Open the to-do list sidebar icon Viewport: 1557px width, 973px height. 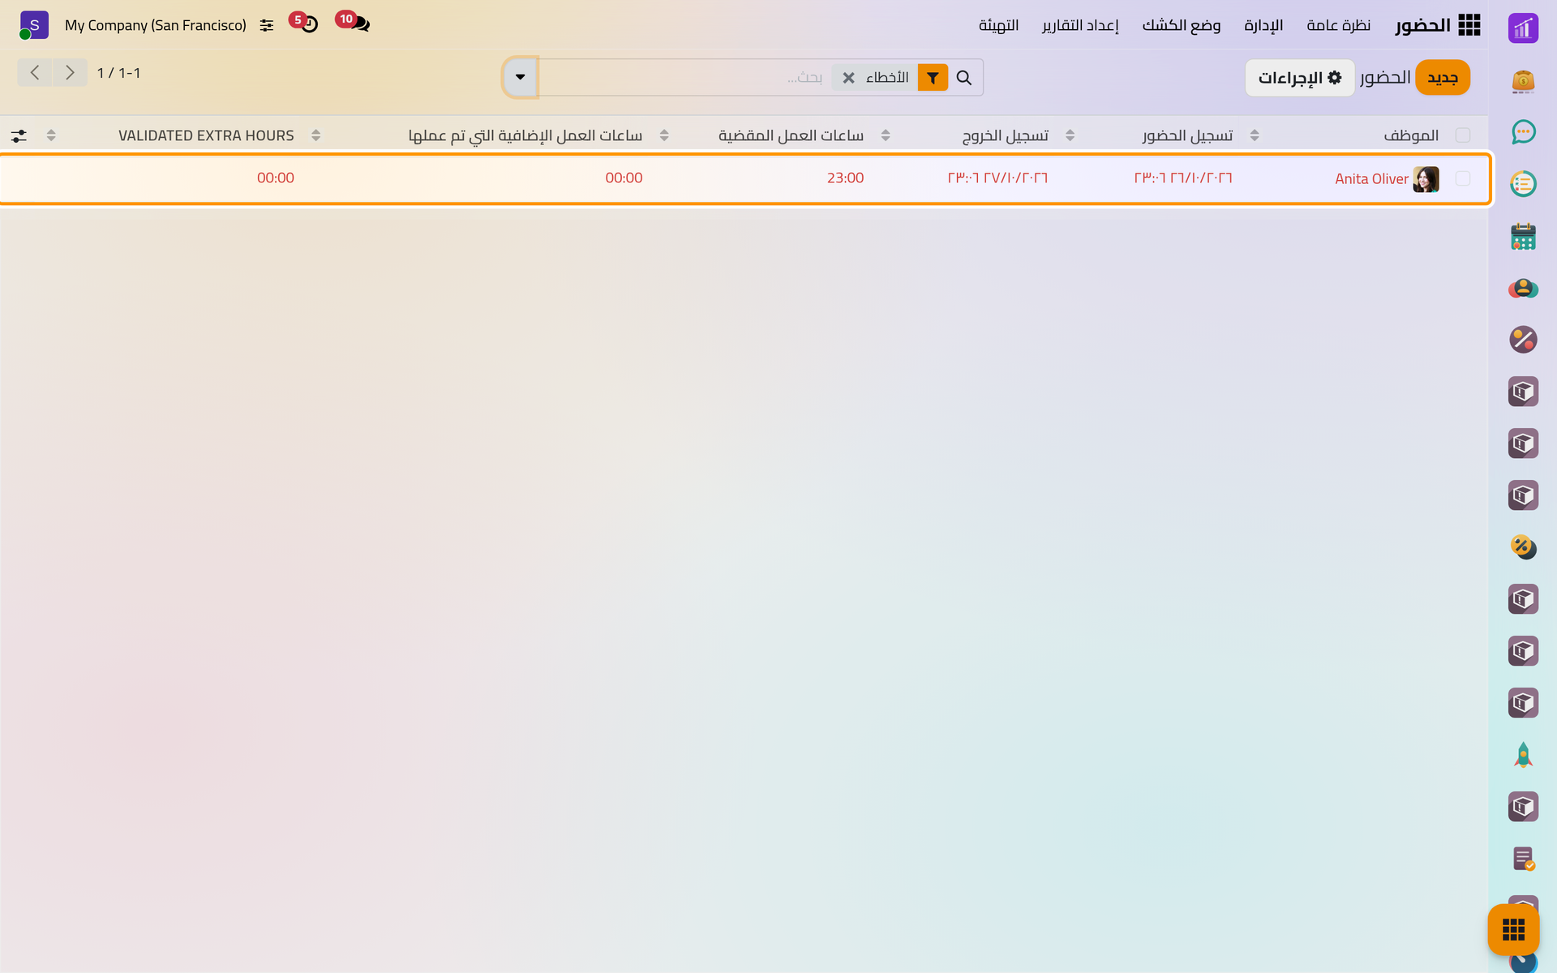1523,184
